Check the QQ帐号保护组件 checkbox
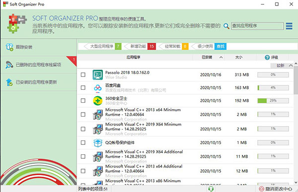This screenshot has width=298, height=192. [83, 142]
